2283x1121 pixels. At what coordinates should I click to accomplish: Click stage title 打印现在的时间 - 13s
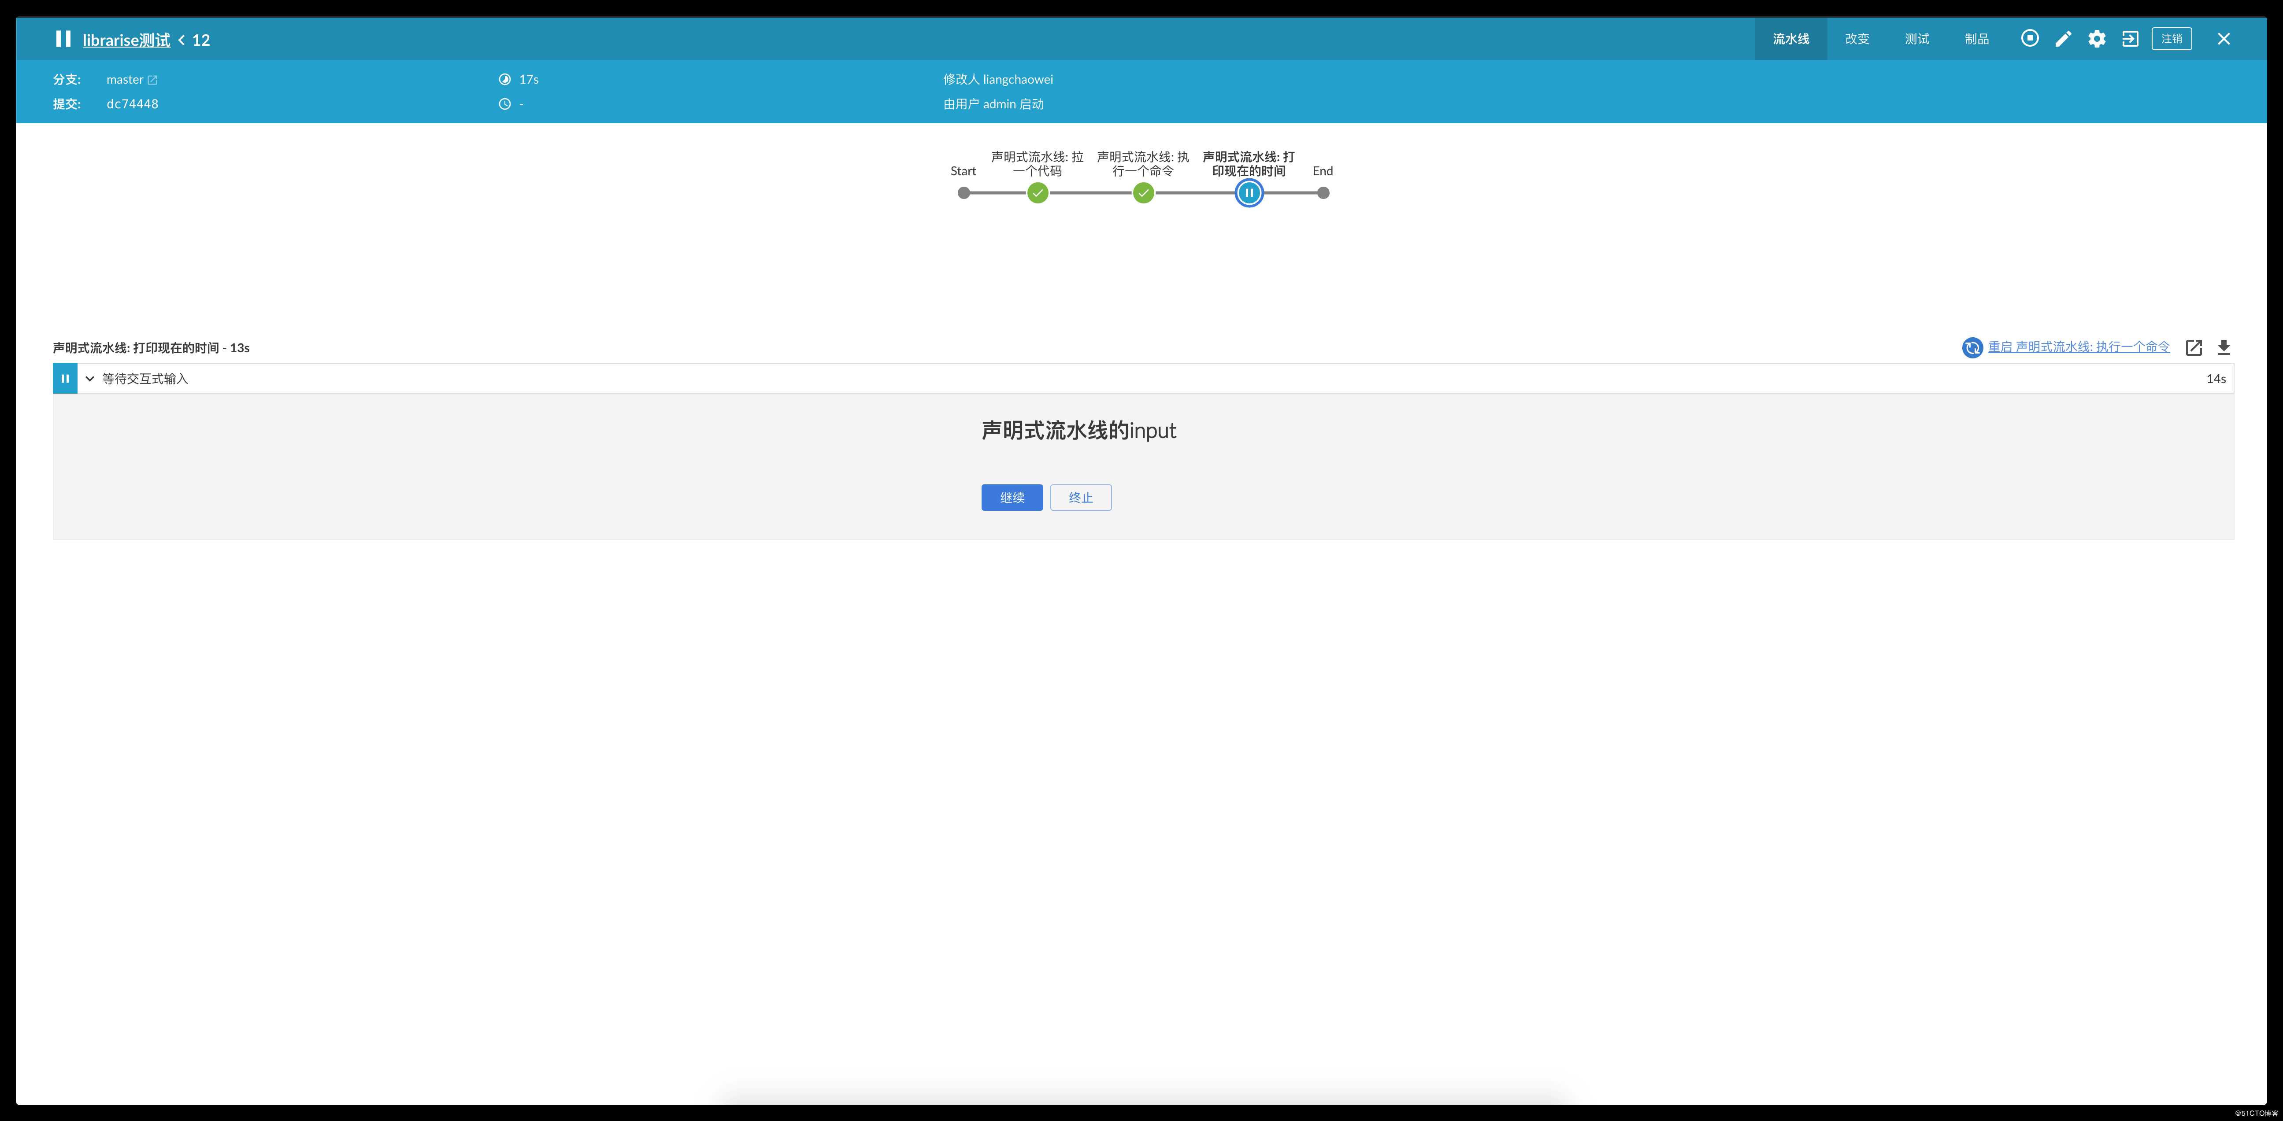151,348
